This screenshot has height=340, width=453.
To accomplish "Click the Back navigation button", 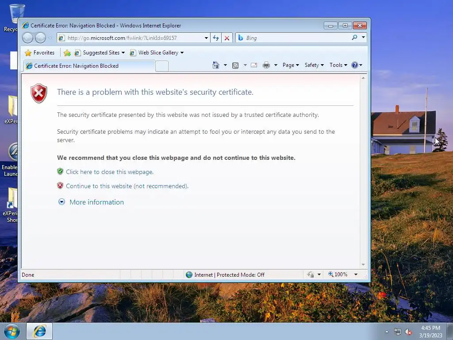I will (27, 38).
